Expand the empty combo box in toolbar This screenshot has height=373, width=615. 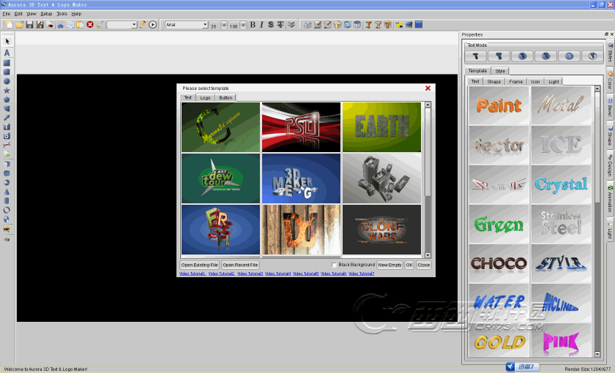[134, 25]
